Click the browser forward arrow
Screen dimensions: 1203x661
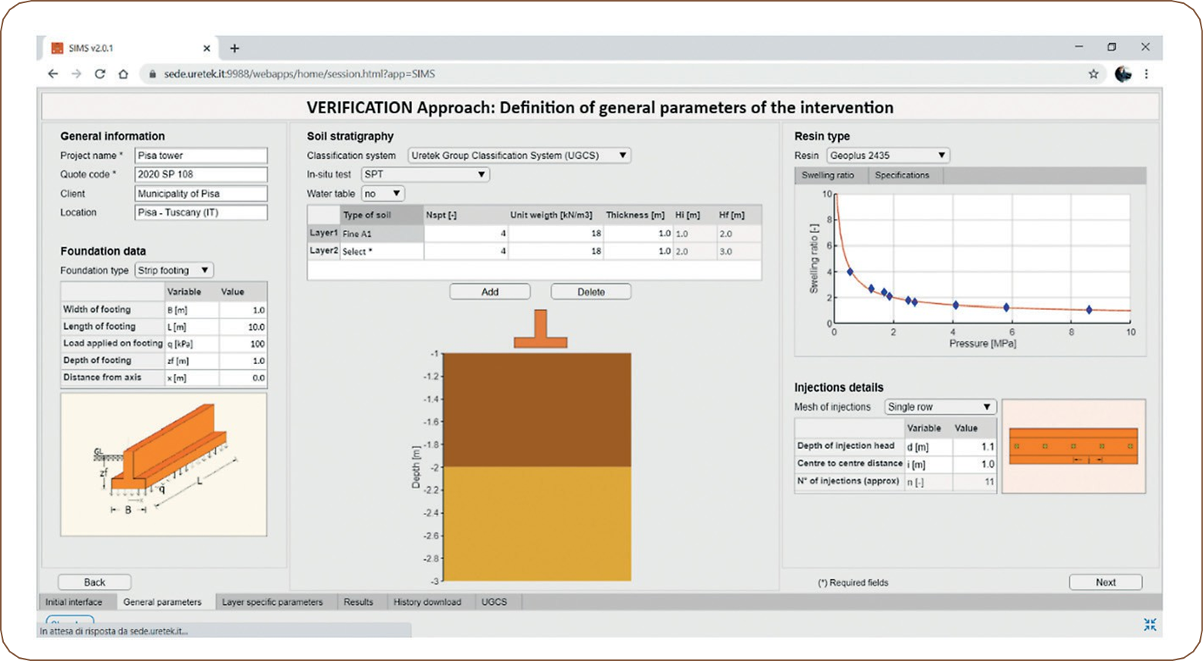tap(76, 74)
